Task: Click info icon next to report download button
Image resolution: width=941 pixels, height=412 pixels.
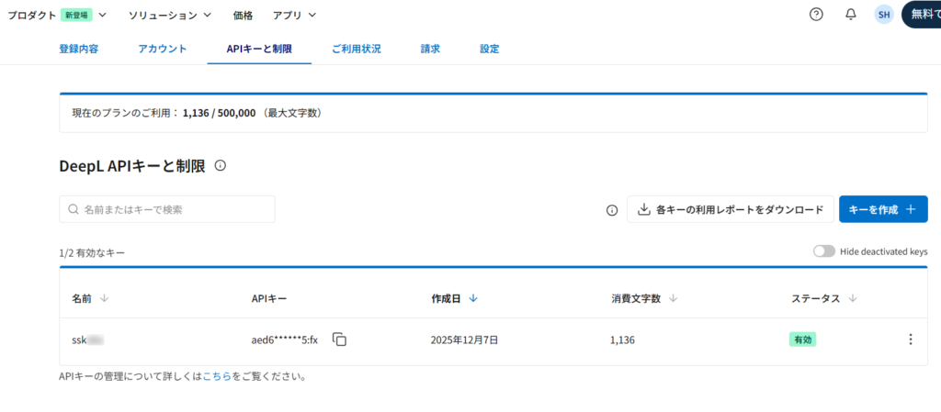Action: 612,210
